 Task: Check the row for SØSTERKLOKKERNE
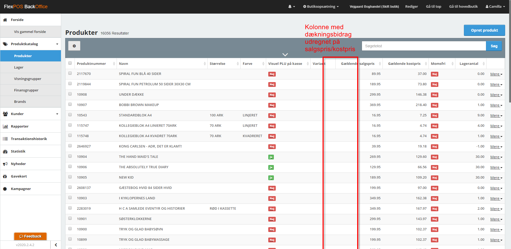pyautogui.click(x=70, y=218)
